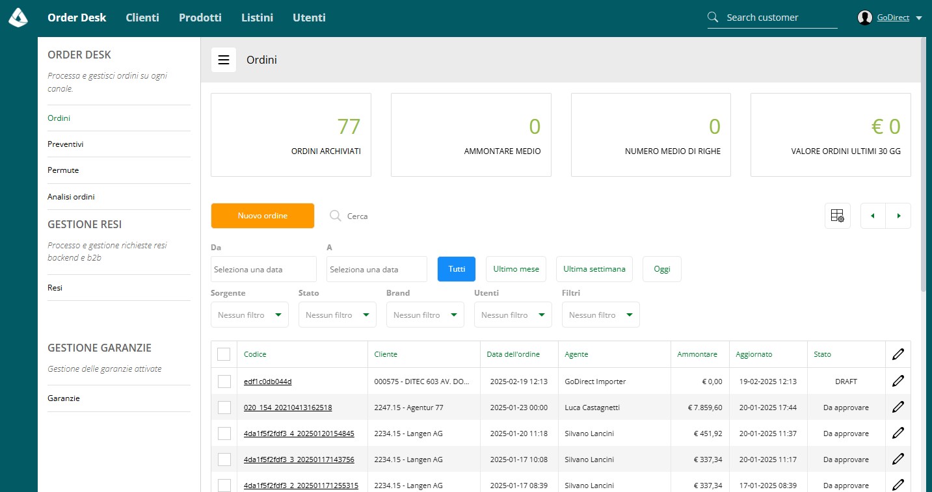Click the Da date input field
The height and width of the screenshot is (492, 932).
coord(264,269)
